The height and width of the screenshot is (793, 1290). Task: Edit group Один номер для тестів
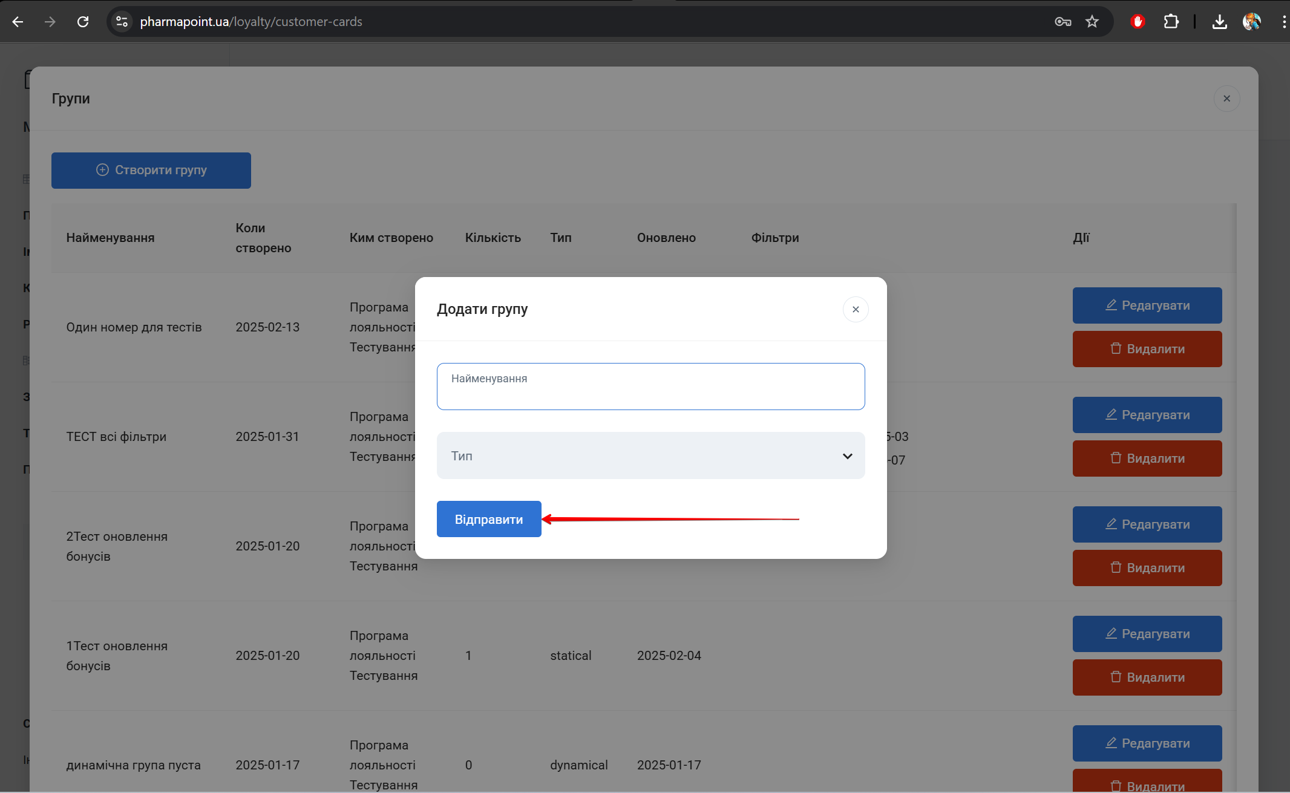pyautogui.click(x=1147, y=305)
